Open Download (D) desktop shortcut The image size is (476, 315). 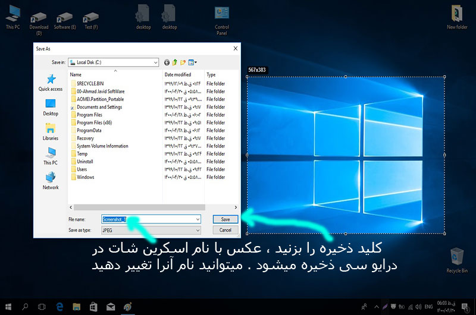click(x=39, y=24)
